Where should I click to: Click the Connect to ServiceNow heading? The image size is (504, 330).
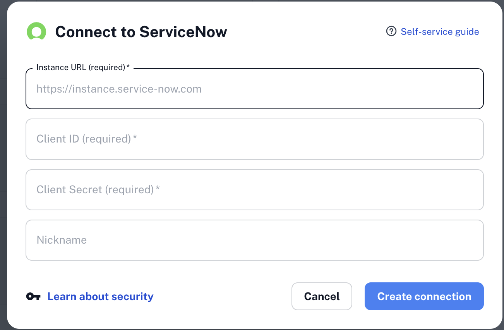141,32
